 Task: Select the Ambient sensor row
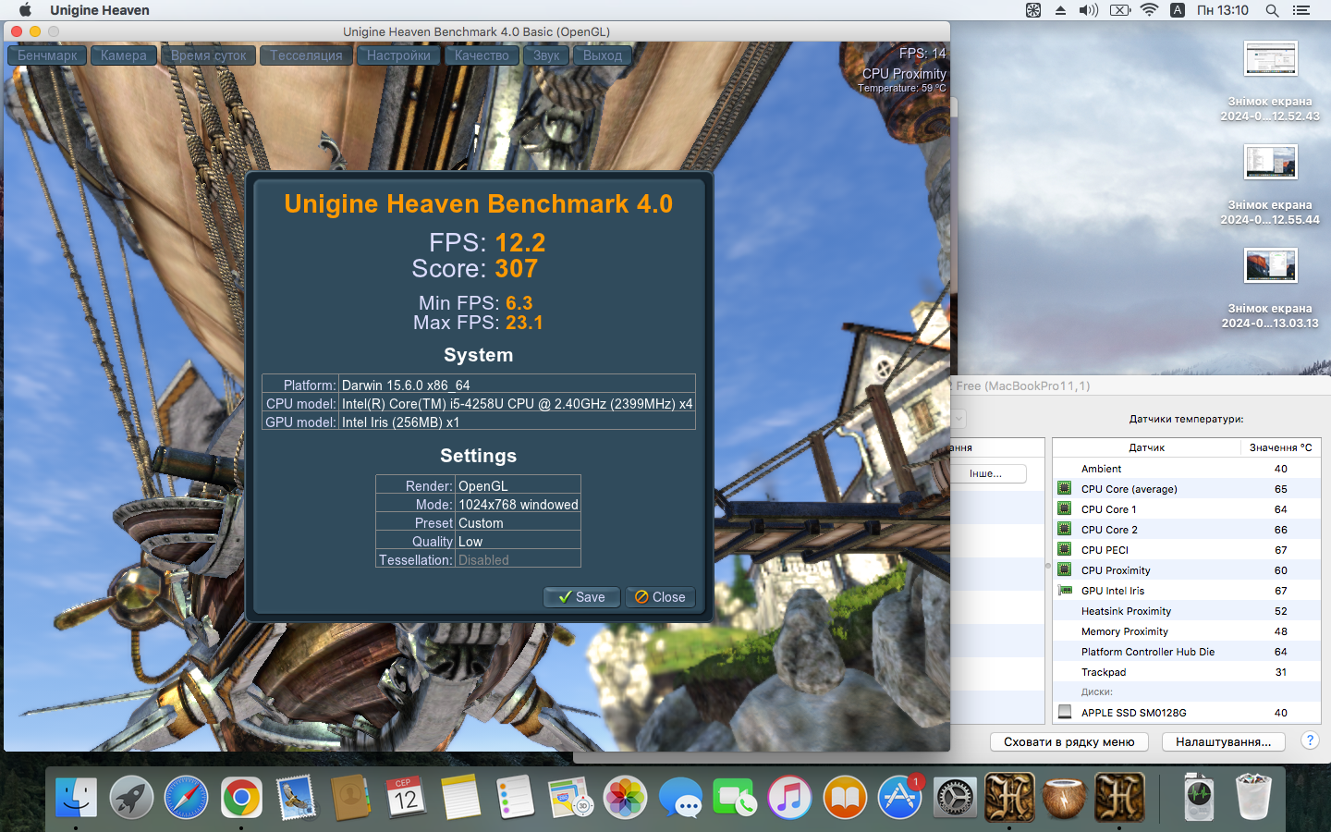click(x=1186, y=469)
